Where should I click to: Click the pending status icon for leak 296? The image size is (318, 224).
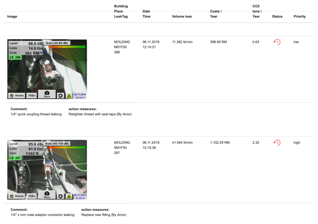(x=277, y=42)
